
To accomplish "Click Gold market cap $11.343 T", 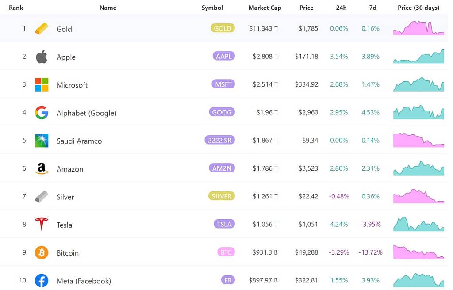I will pyautogui.click(x=264, y=28).
